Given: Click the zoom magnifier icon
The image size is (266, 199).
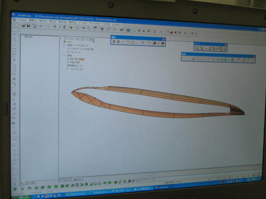Looking at the screenshot, I should [77, 28].
